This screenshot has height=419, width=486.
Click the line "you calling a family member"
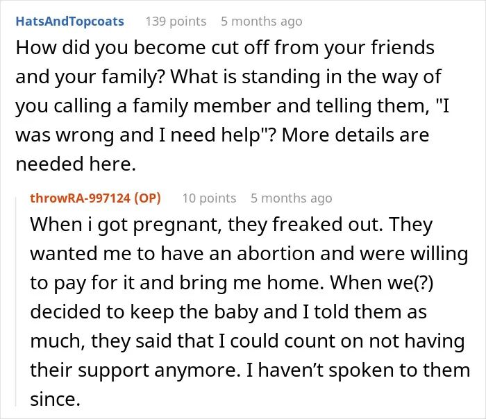pos(233,106)
